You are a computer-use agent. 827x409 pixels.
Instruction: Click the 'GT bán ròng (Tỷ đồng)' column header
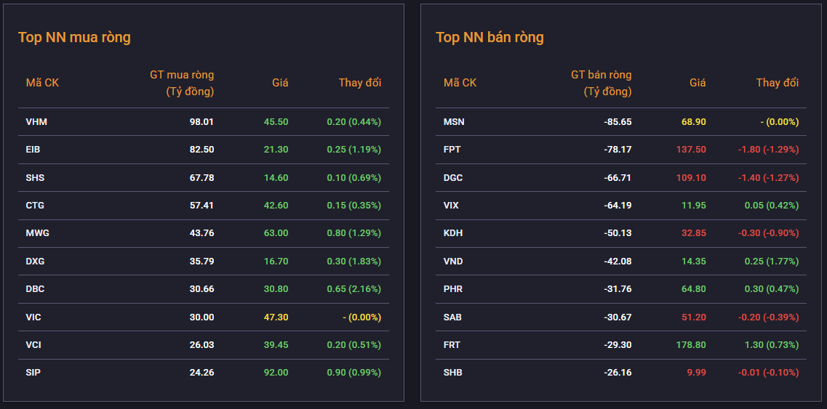(x=602, y=84)
